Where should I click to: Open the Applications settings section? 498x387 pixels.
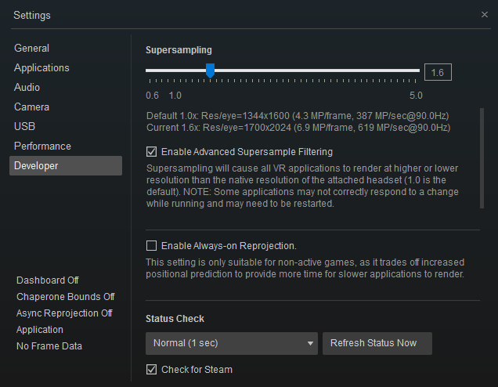point(41,68)
